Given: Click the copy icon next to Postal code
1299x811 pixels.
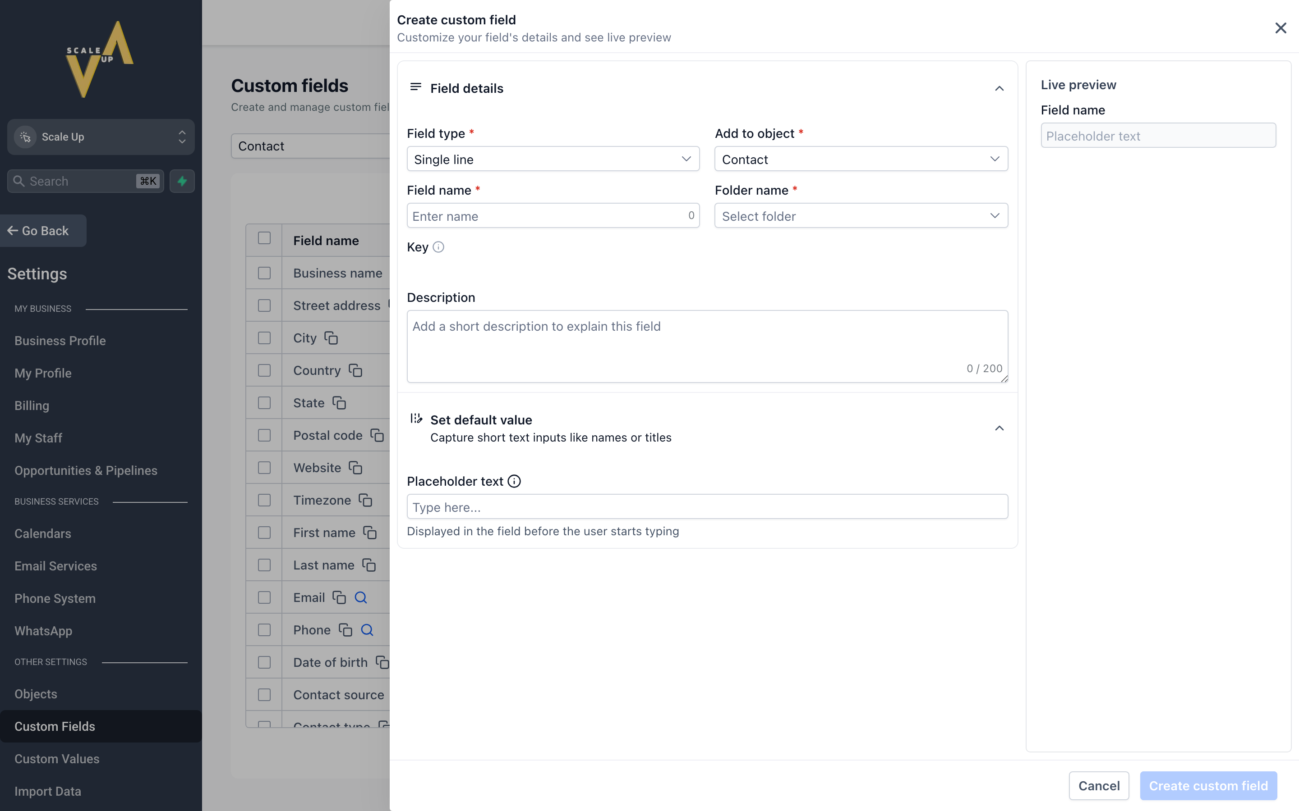Looking at the screenshot, I should point(378,435).
